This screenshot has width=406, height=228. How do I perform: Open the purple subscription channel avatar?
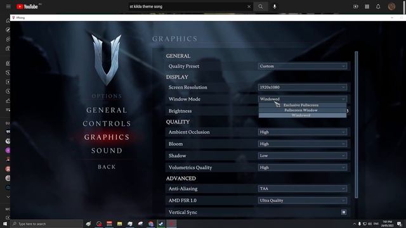[x=8, y=150]
